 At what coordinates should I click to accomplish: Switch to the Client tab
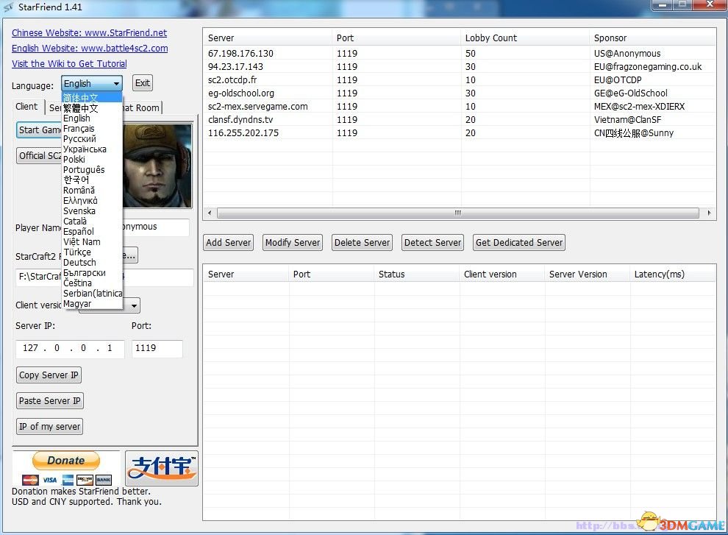tap(26, 107)
